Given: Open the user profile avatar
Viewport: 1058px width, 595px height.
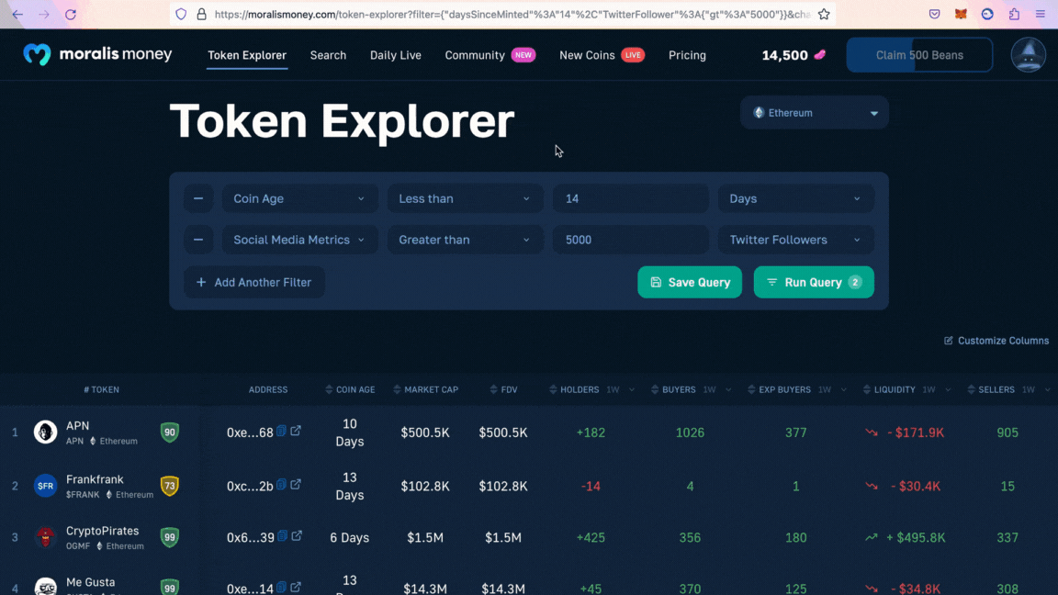Looking at the screenshot, I should [x=1029, y=55].
